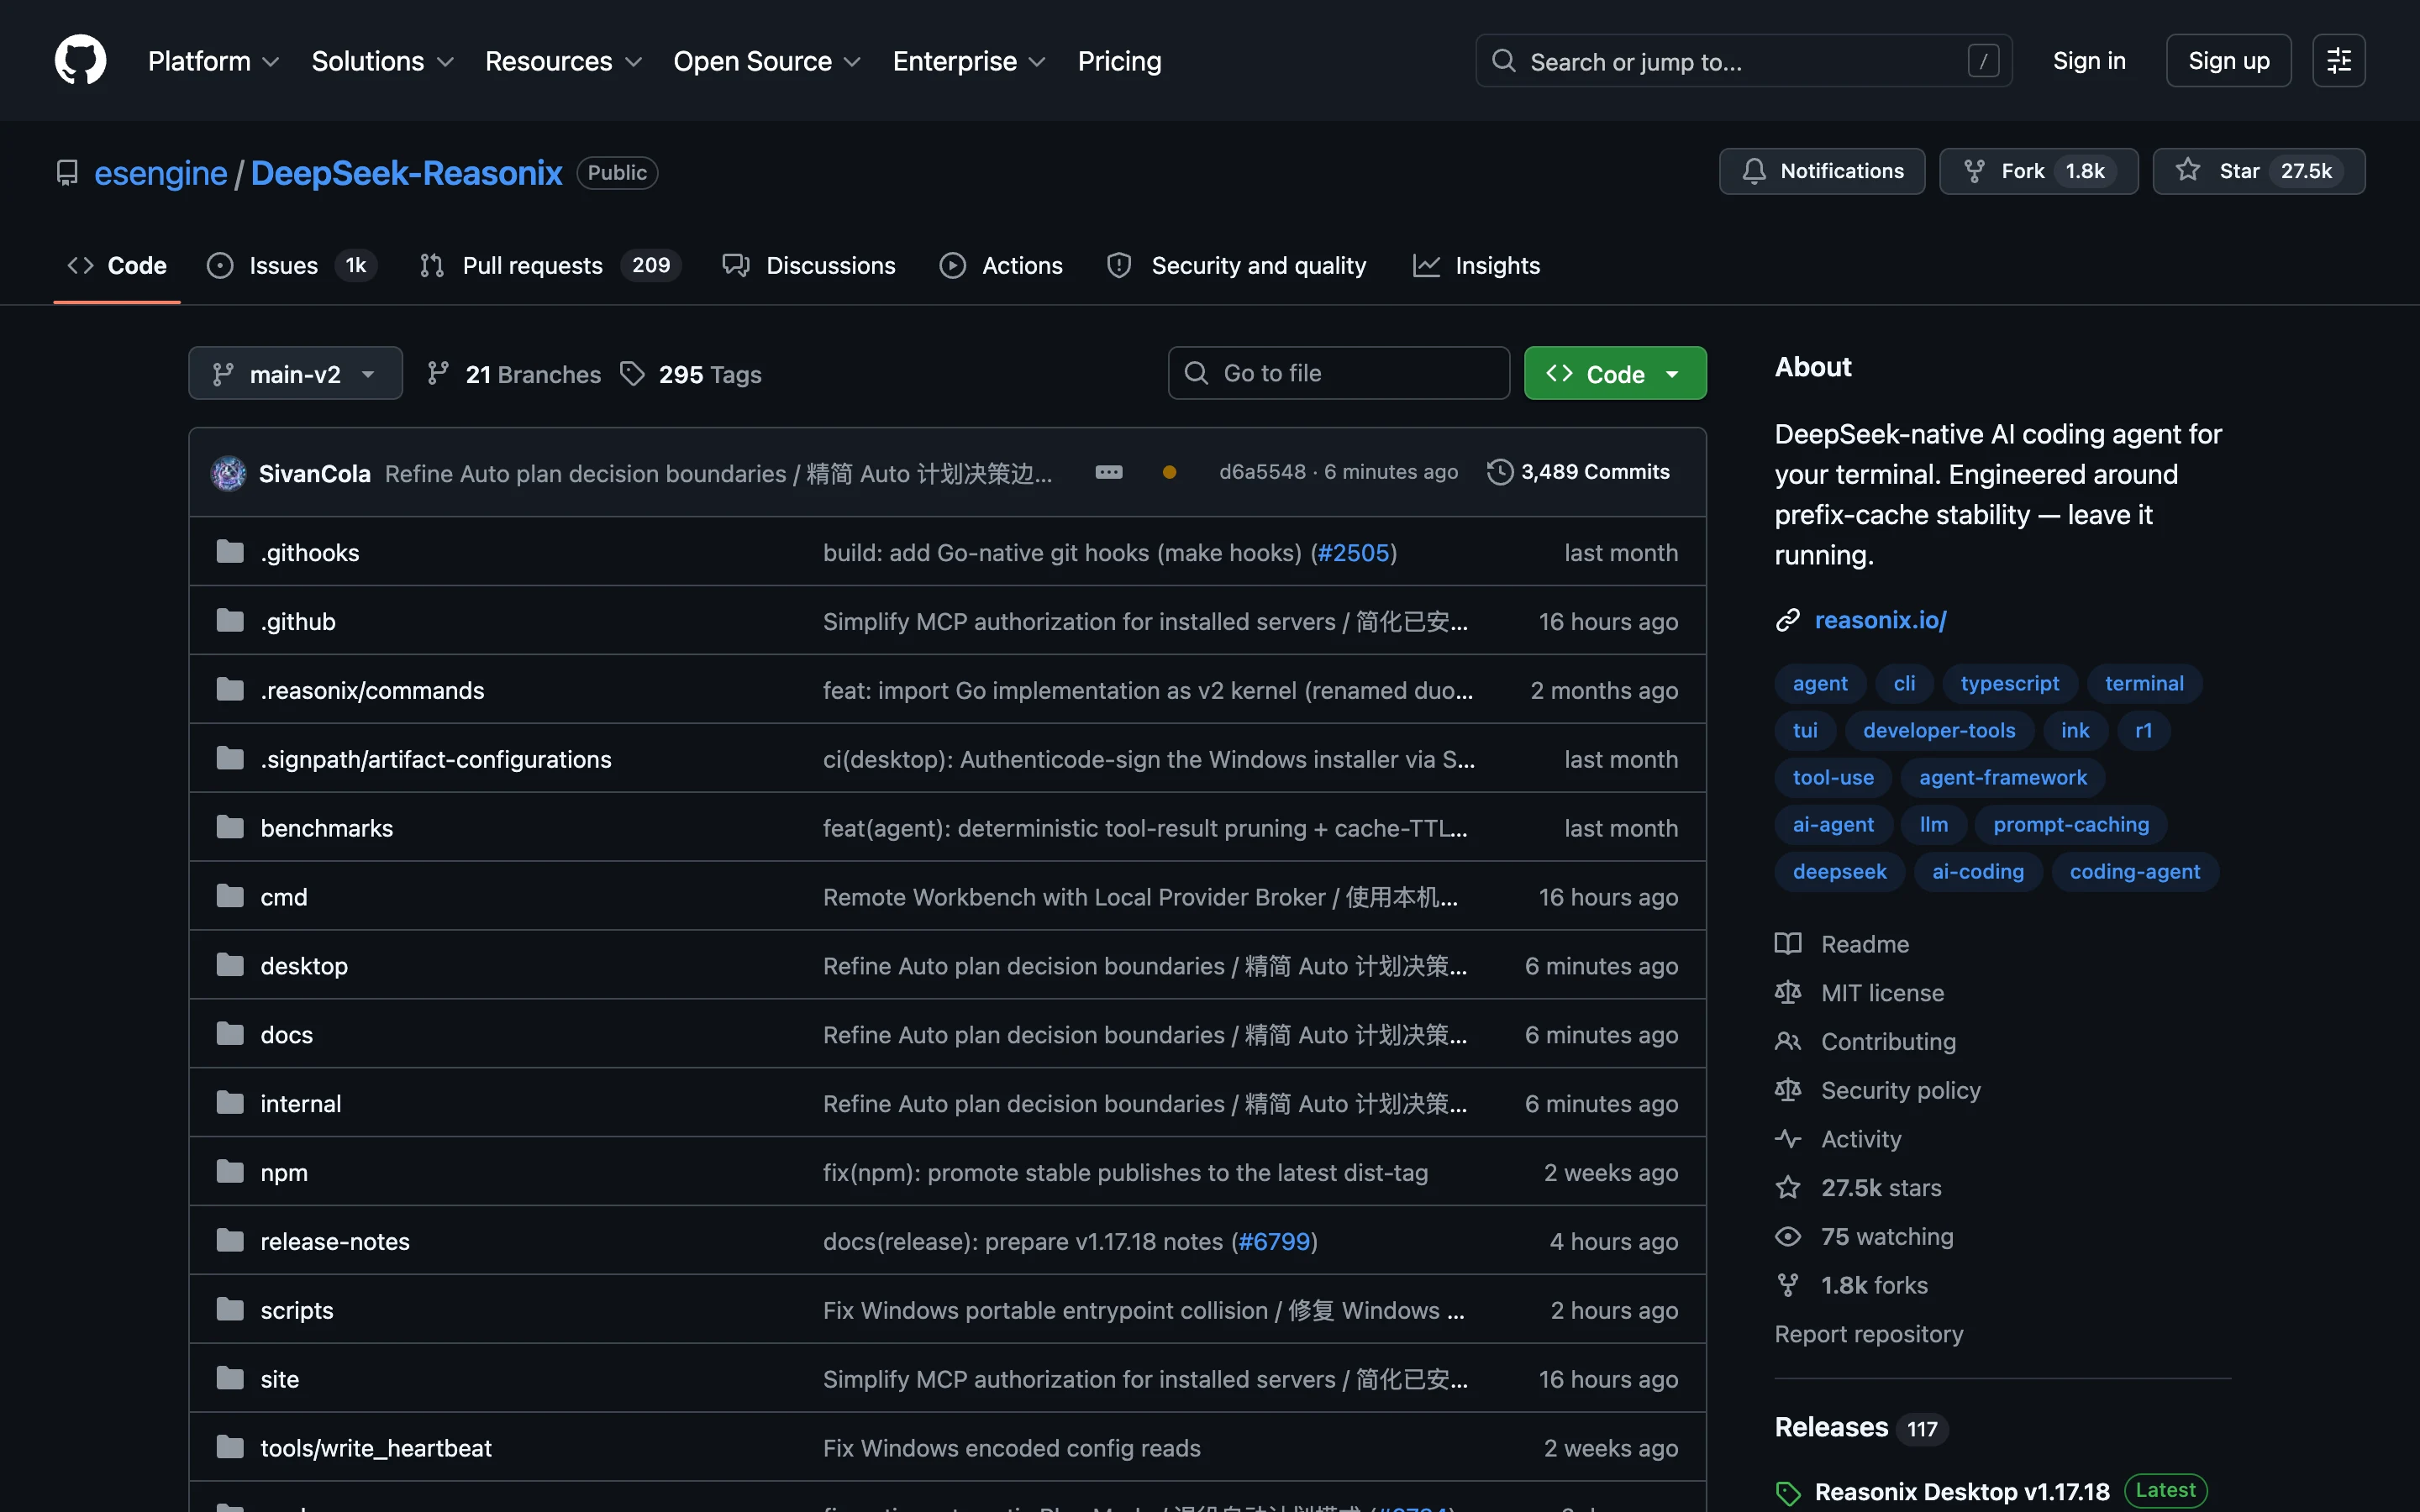Click the Readme book icon
This screenshot has width=2420, height=1512.
tap(1788, 943)
